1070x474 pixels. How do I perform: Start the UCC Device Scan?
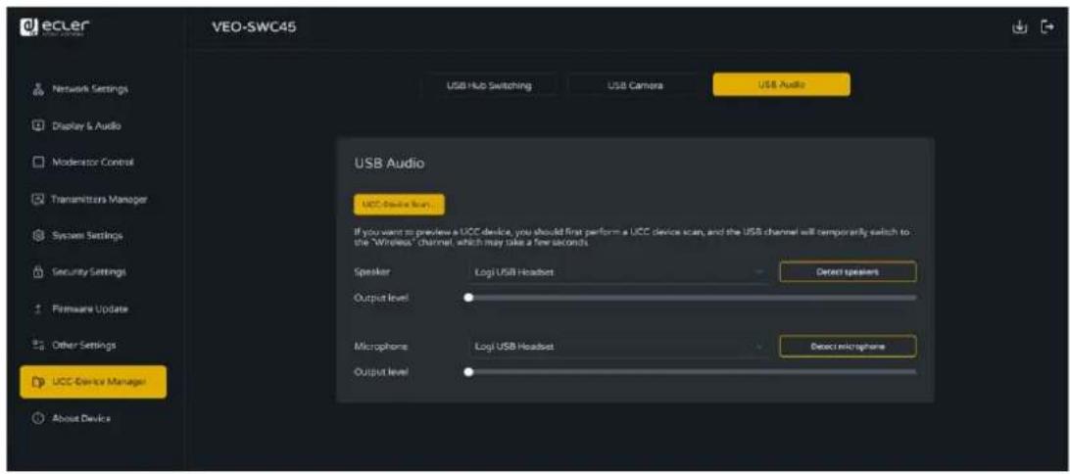click(399, 204)
